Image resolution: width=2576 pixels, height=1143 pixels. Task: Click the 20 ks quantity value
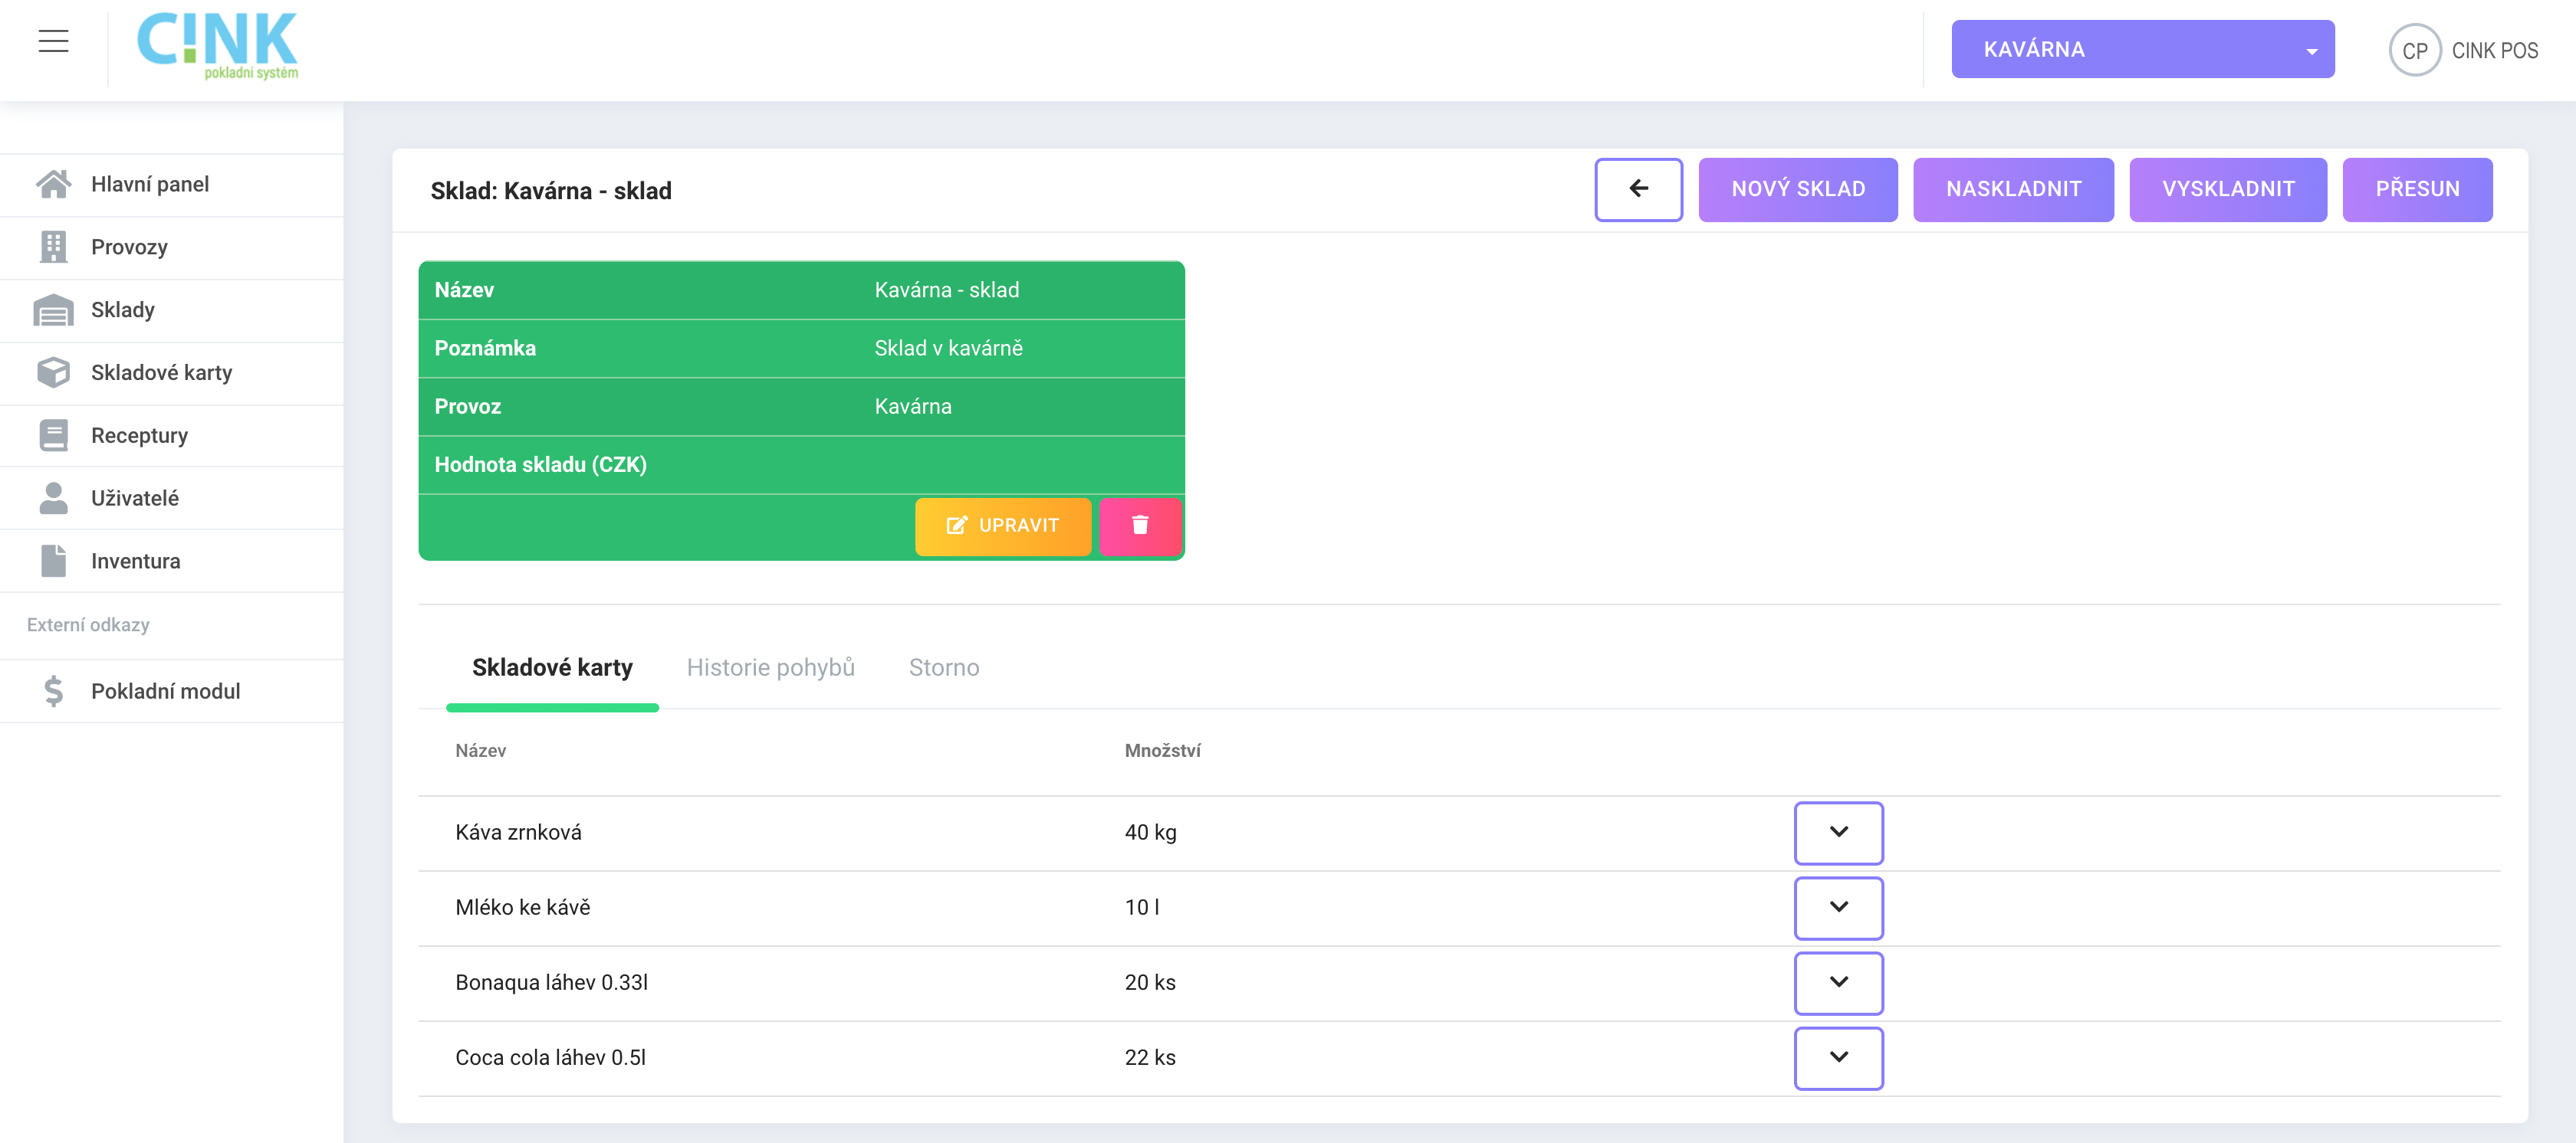click(x=1150, y=982)
